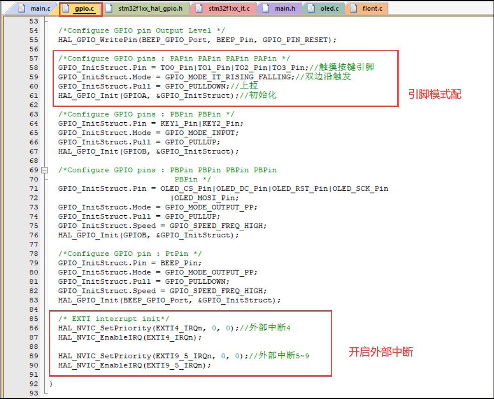The image size is (494, 399).
Task: Click GPIO_MODE_OUTPUT_PP on line 80
Action: [x=209, y=273]
